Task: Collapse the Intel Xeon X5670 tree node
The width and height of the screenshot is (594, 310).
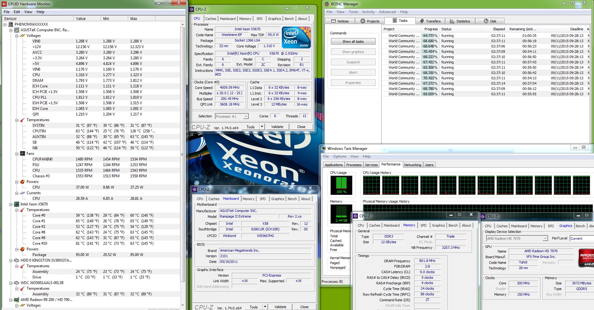Action: click(x=11, y=204)
